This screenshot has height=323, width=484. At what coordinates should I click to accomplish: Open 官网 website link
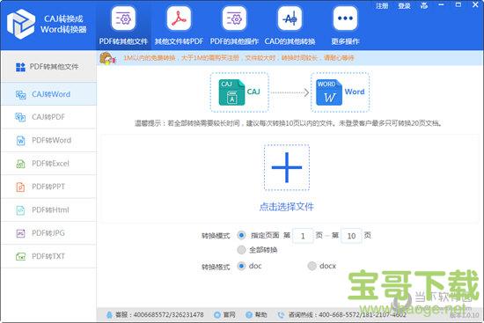[230, 315]
